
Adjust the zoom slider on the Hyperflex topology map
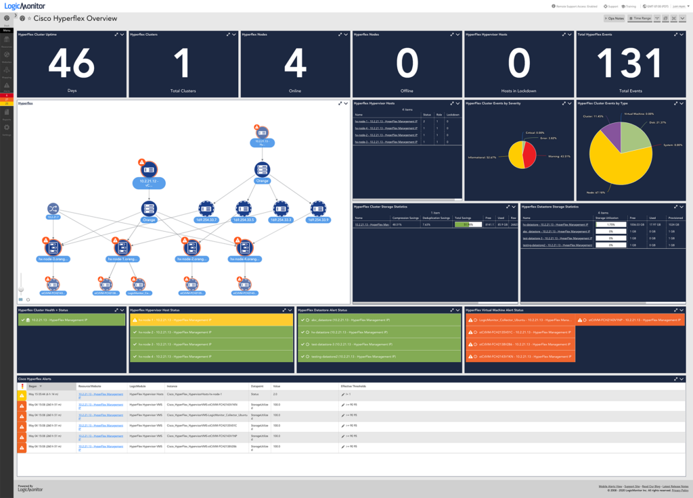pos(21,289)
